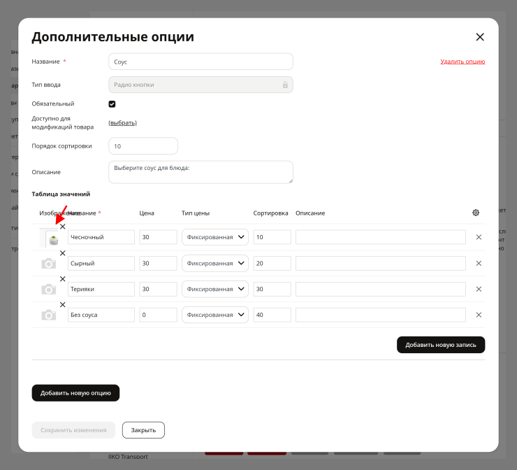Click description field of Терияки row

[x=381, y=289]
